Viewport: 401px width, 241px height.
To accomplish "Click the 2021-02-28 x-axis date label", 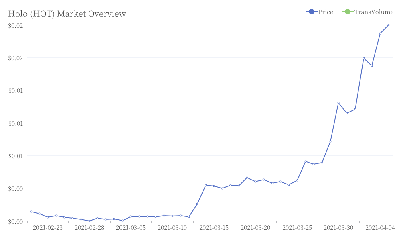I will point(89,228).
